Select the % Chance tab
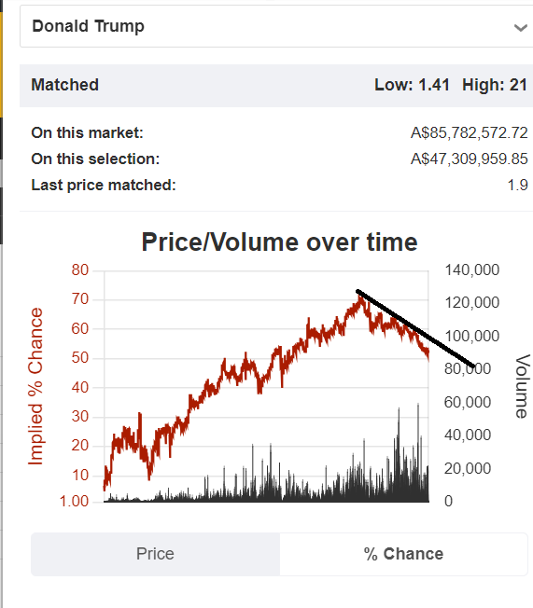Viewport: 533px width, 608px height. tap(403, 554)
